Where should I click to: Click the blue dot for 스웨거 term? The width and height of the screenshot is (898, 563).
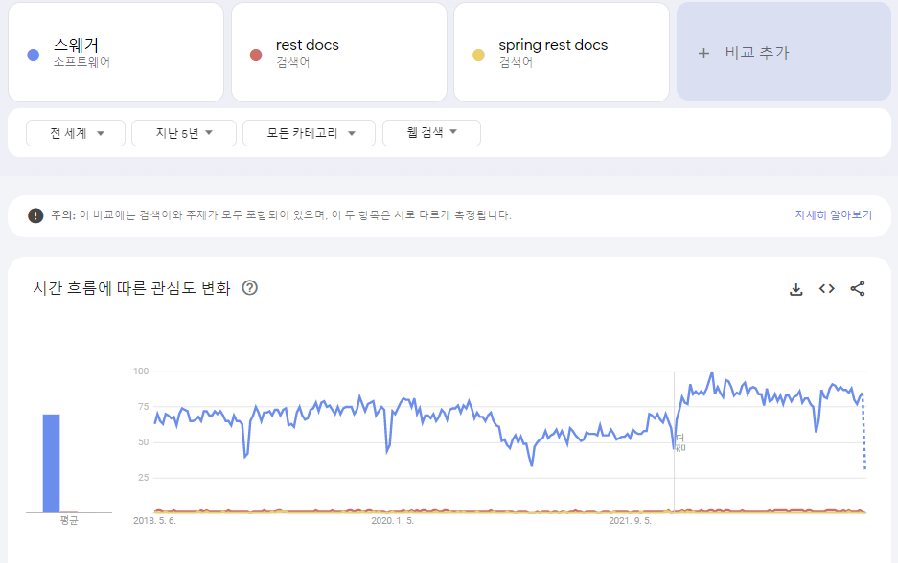(x=34, y=55)
